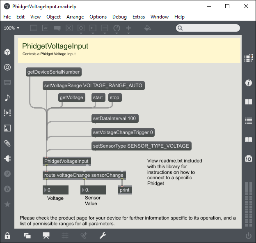Screen dimensions: 256x243
Task: Open the Inspector info icon
Action: pos(249,83)
